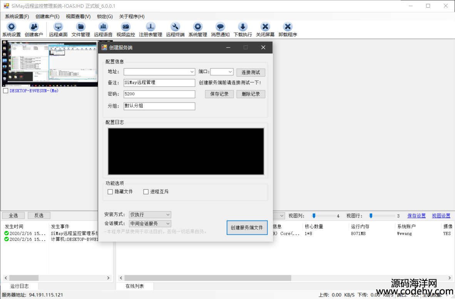
Task: Open the 安装方式 dropdown
Action: pos(150,215)
